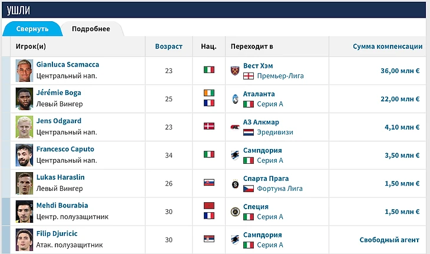Open Jérémie Boga player profile link
430x254 pixels.
(59, 93)
